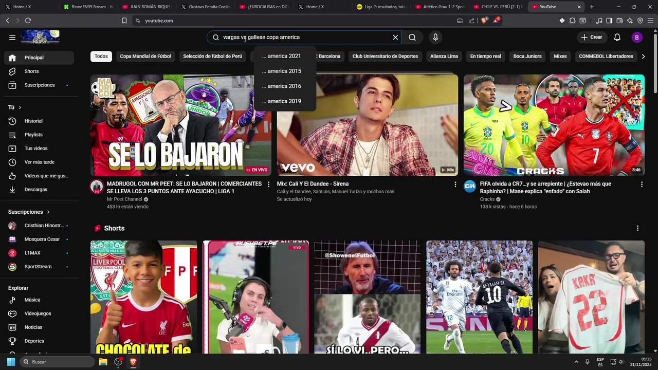658x370 pixels.
Task: Clear the search box with the X
Action: coord(395,37)
